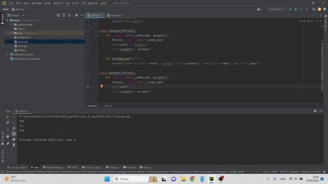328x184 pixels.
Task: Expand the venv folder in tree
Action: pyautogui.click(x=11, y=33)
